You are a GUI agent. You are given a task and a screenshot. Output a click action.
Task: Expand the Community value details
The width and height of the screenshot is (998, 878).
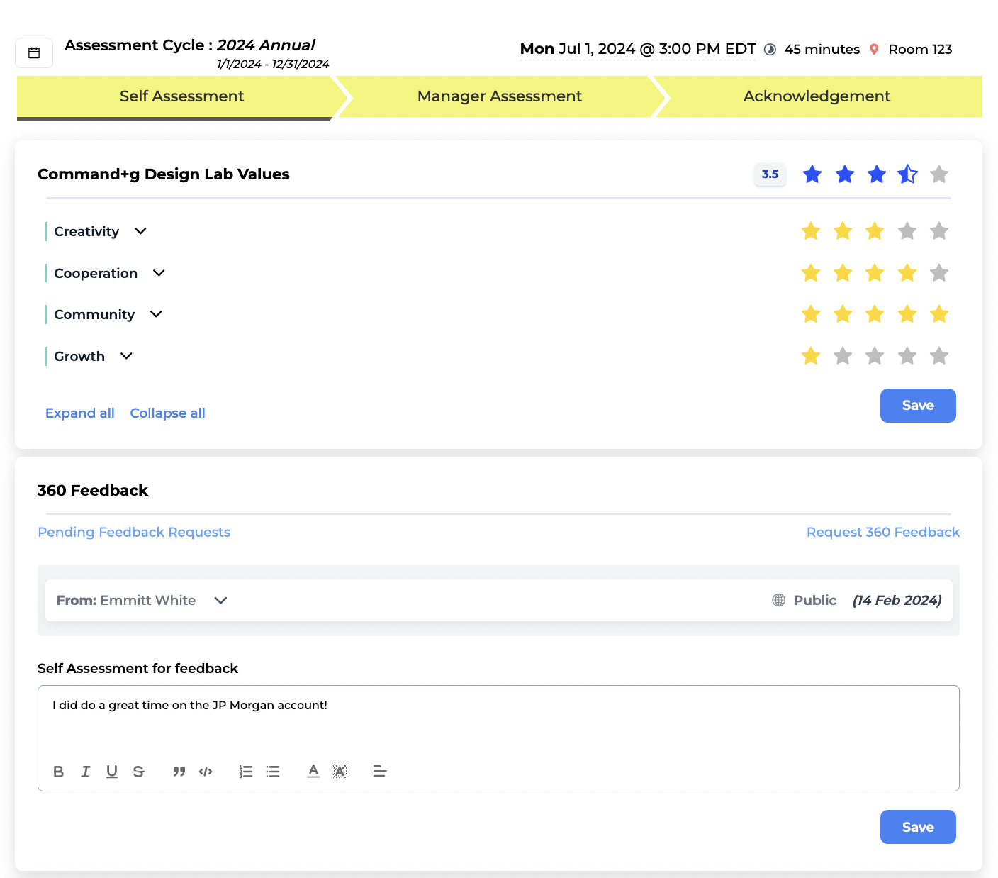coord(156,314)
